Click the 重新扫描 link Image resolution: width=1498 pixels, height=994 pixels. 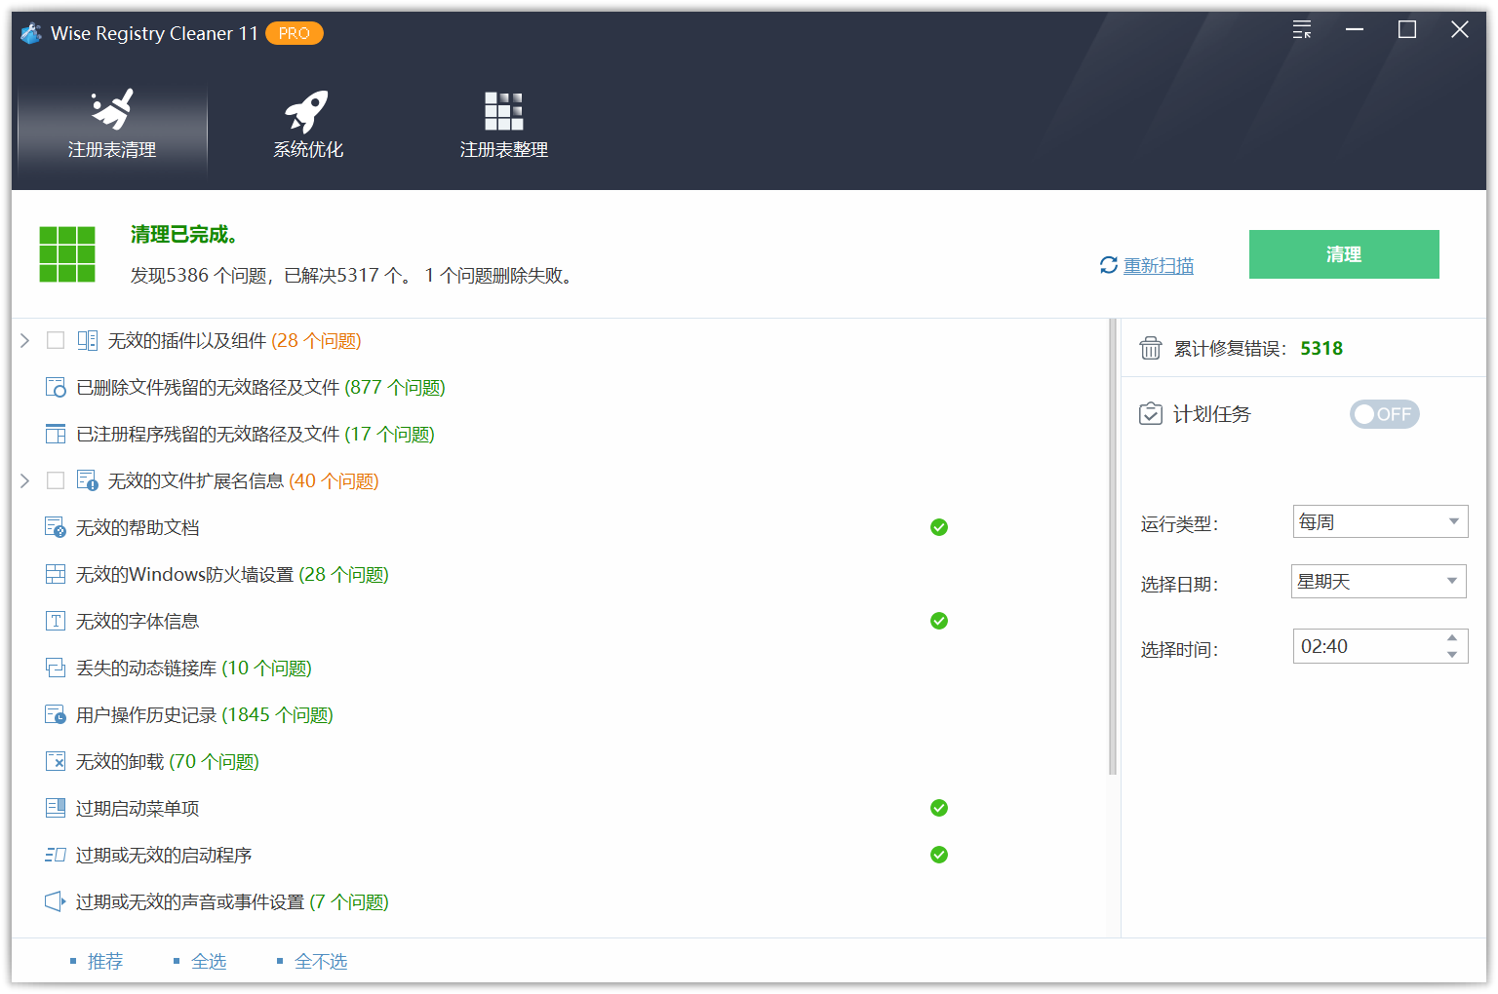point(1159,265)
